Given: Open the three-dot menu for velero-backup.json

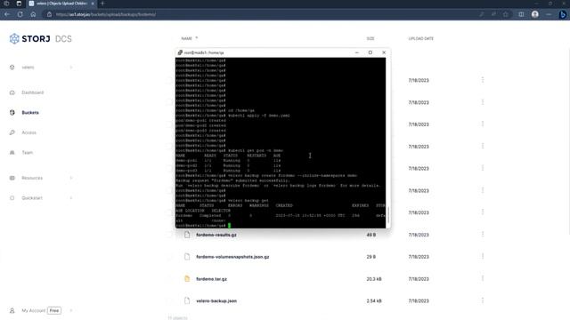Looking at the screenshot, I should [x=483, y=300].
